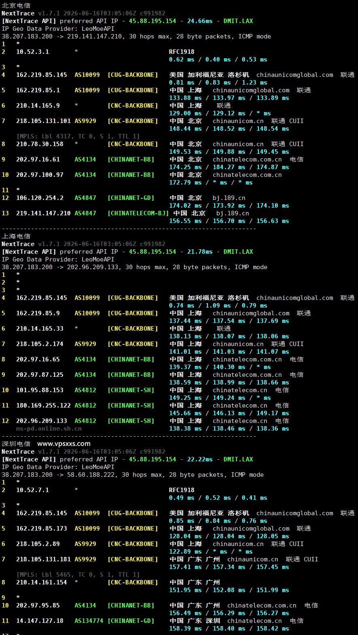Click the 156.55 ms latency value
Image resolution: width=358 pixels, height=635 pixels.
point(185,221)
